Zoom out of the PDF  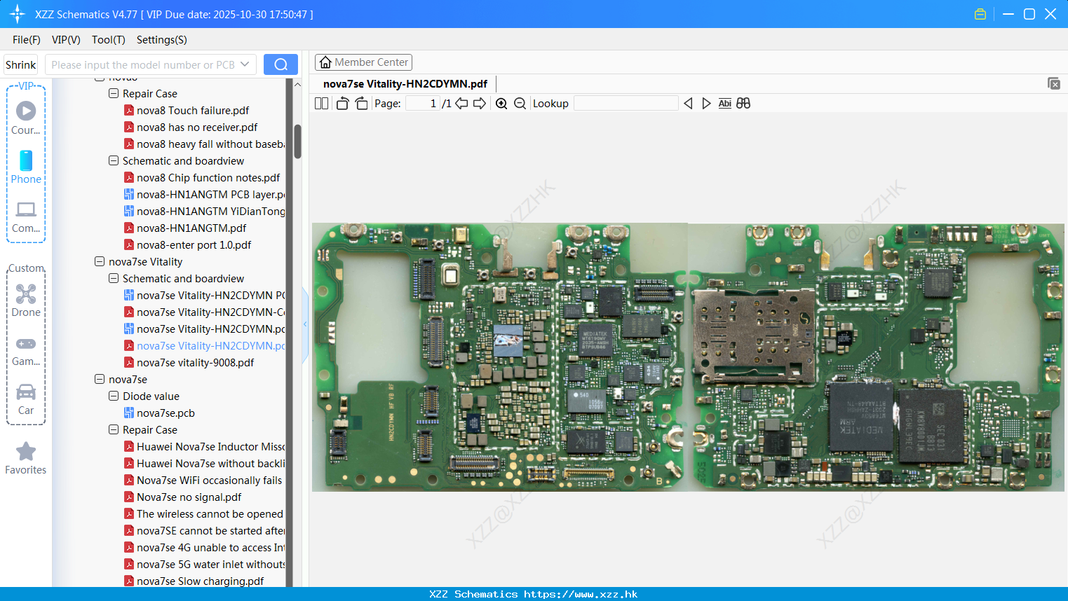pyautogui.click(x=520, y=103)
